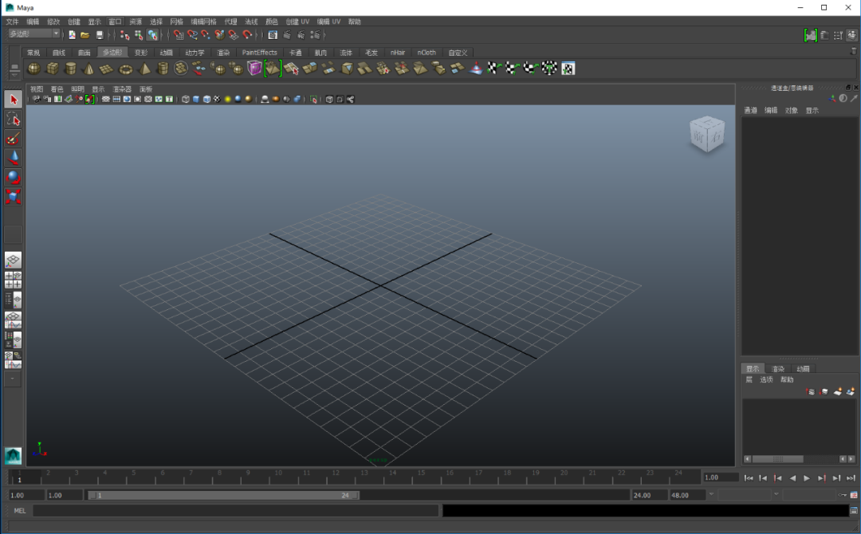Open the menu set dropdown
This screenshot has width=861, height=534.
tap(34, 34)
